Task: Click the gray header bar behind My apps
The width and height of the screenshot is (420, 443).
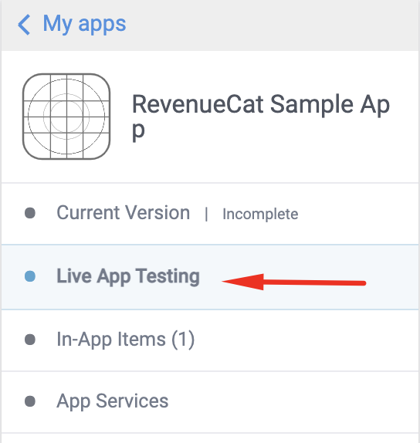Action: pos(210,25)
